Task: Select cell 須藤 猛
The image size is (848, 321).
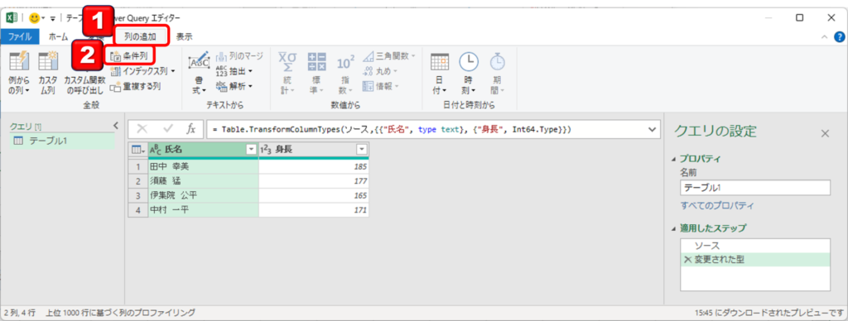Action: (x=203, y=181)
